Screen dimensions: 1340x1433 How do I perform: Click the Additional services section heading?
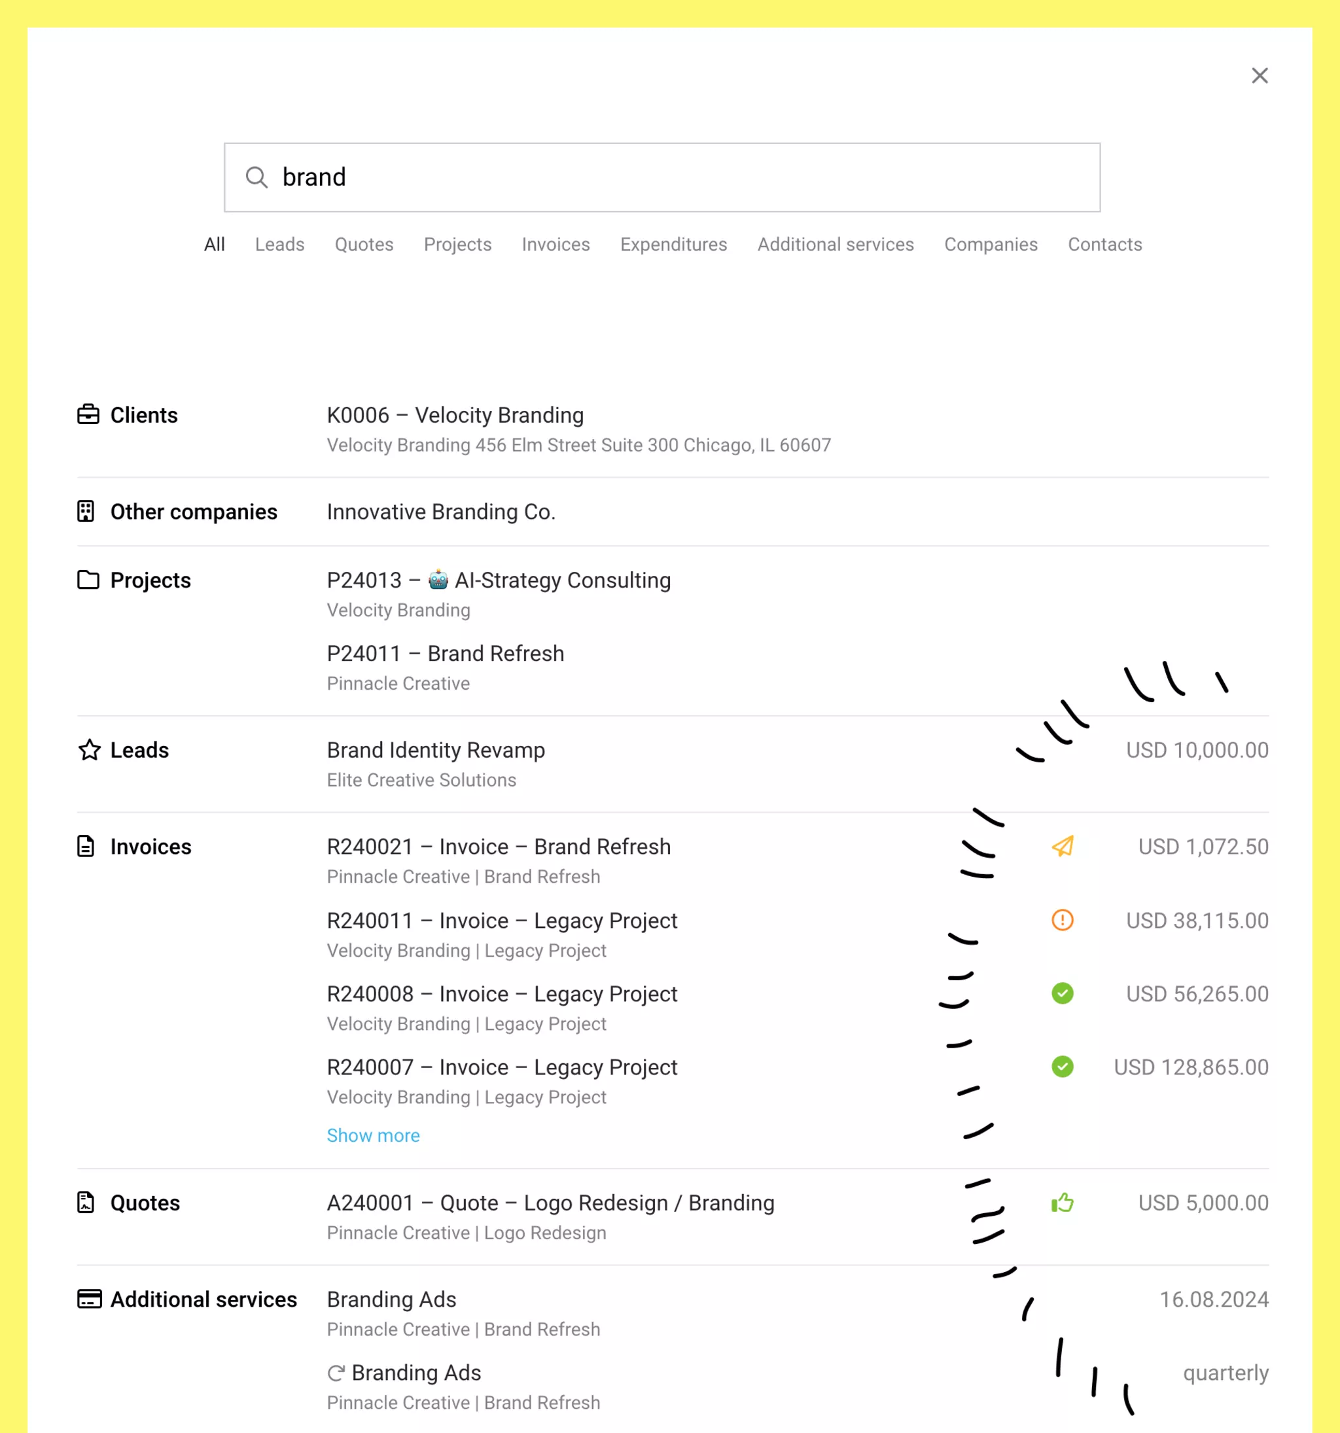[x=203, y=1299]
